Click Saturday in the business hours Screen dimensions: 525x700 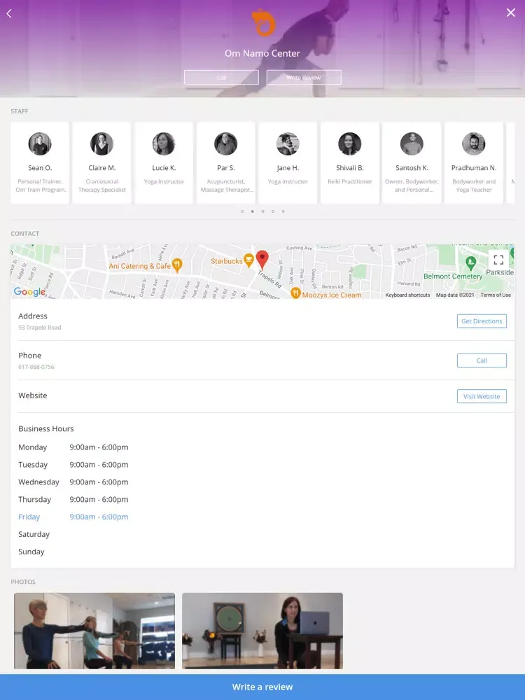tap(34, 534)
